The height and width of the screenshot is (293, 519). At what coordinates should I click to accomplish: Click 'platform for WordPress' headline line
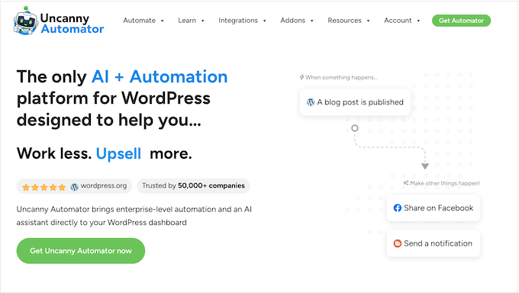tap(114, 98)
